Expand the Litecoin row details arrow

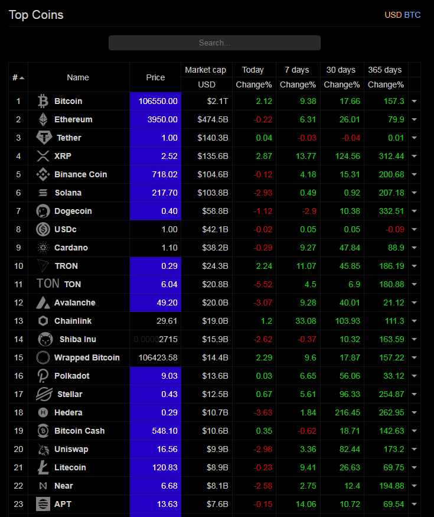415,467
